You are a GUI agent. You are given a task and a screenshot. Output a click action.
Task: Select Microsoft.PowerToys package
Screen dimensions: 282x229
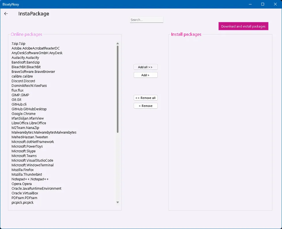27,146
